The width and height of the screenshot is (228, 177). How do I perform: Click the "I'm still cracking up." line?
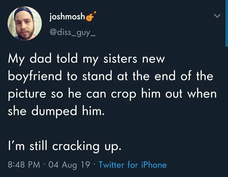(x=64, y=147)
